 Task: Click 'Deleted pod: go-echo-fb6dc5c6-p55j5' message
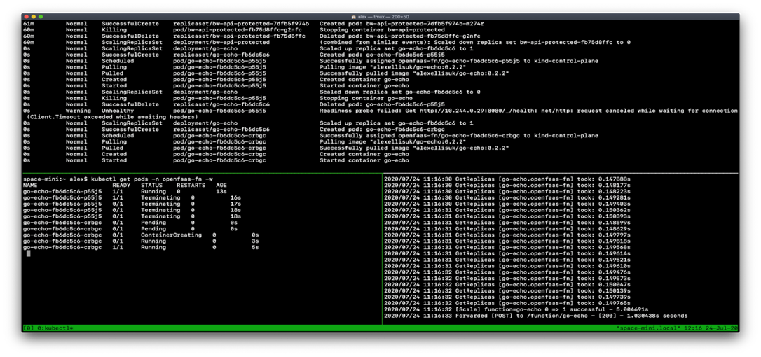(382, 104)
